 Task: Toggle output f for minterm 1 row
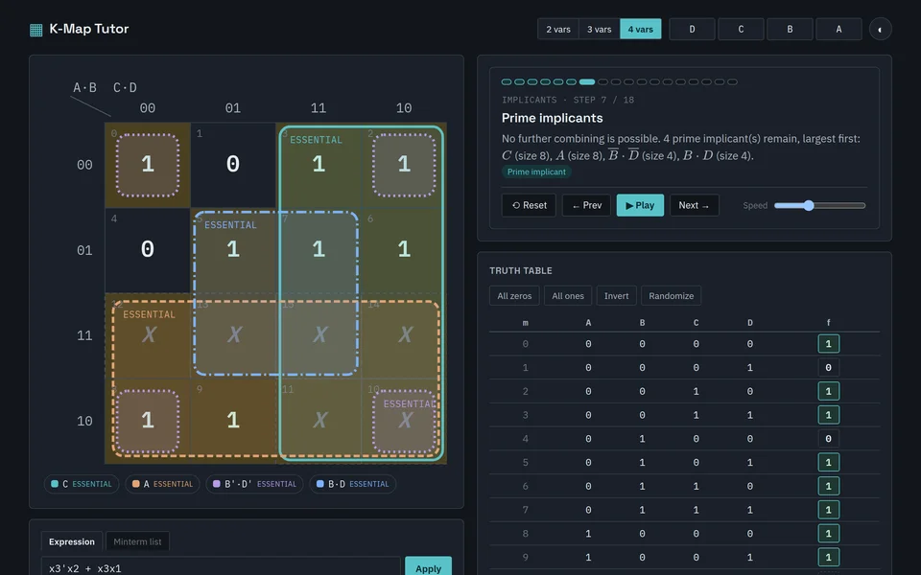coord(828,367)
